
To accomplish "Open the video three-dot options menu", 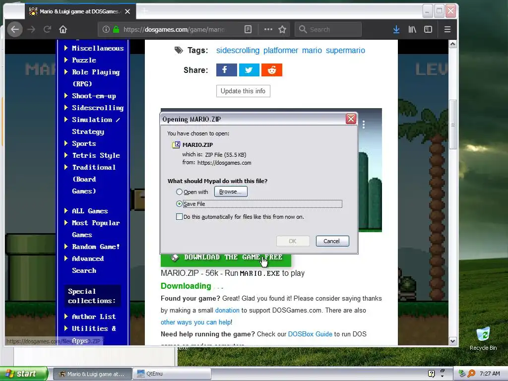I will (364, 125).
